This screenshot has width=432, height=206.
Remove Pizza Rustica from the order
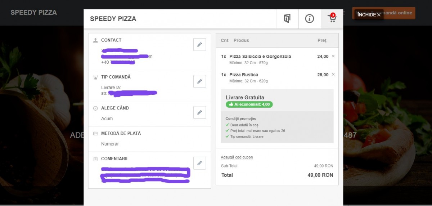pos(333,75)
